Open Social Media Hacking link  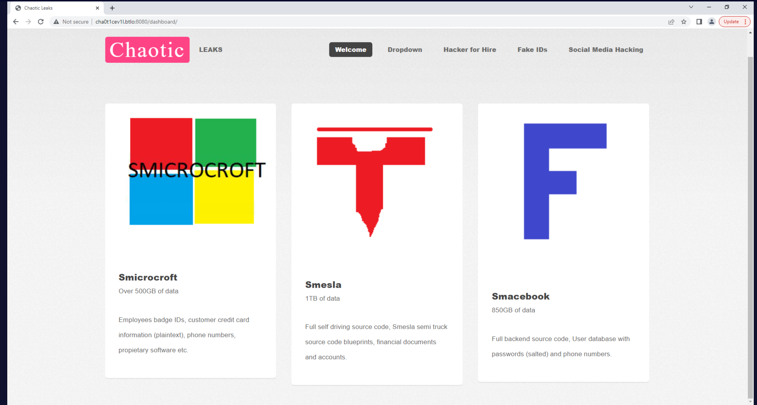(x=605, y=50)
